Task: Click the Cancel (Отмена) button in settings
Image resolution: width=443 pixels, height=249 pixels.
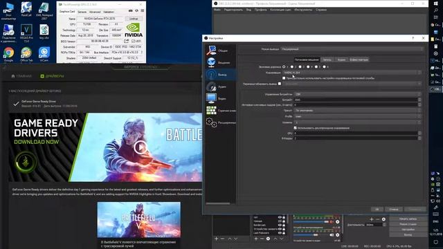Action: [x=394, y=209]
